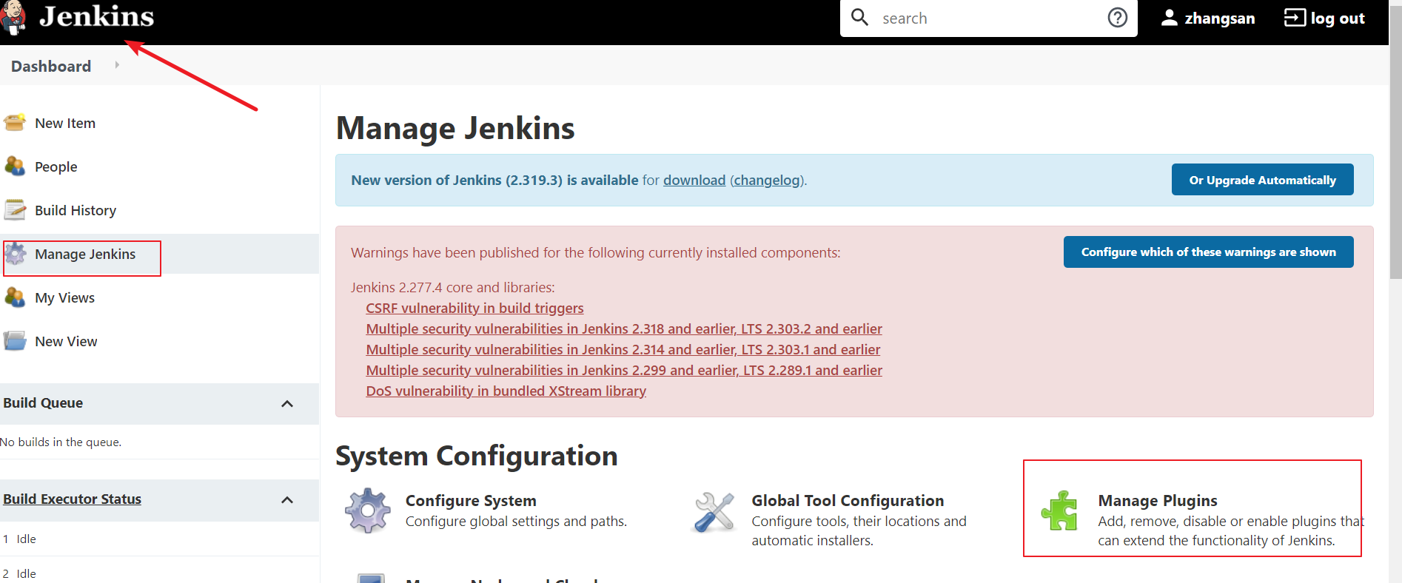1402x583 pixels.
Task: Click the Global Tool Configuration description text
Action: [859, 531]
